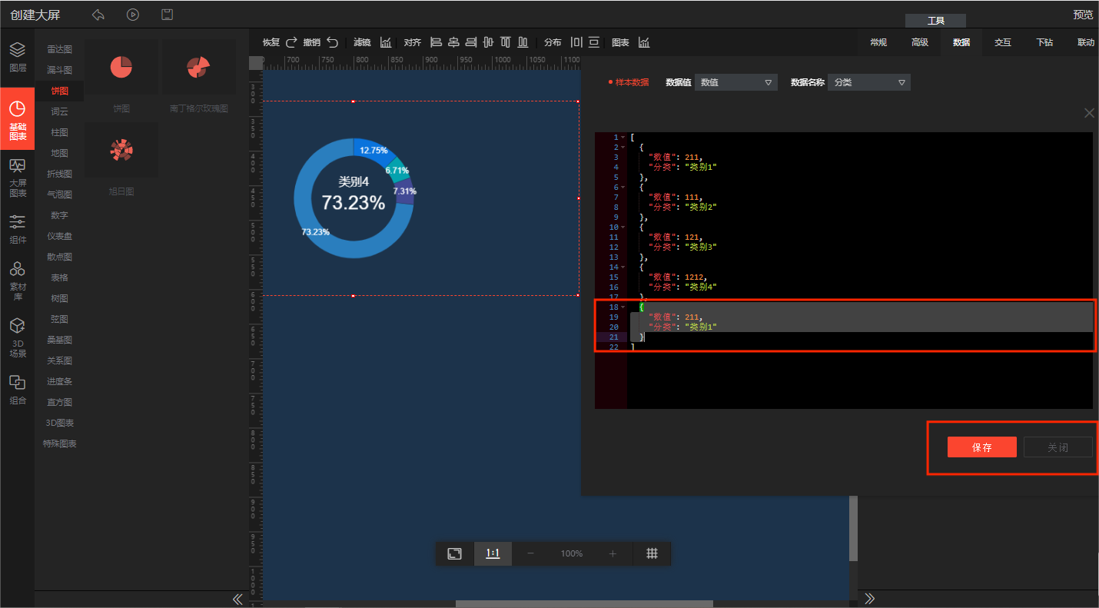Click the zoom in plus button
The width and height of the screenshot is (1099, 608).
(613, 553)
